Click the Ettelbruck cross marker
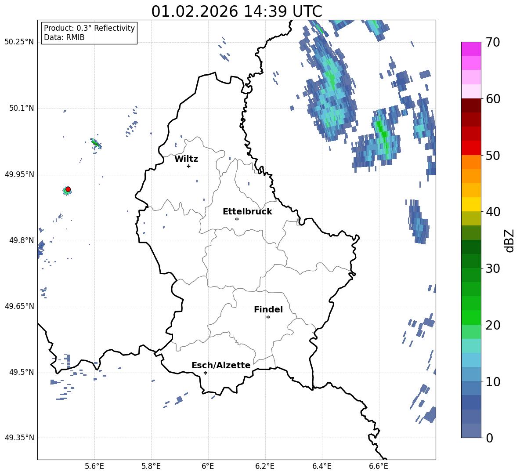Viewport: 520px width, 475px height. point(237,219)
